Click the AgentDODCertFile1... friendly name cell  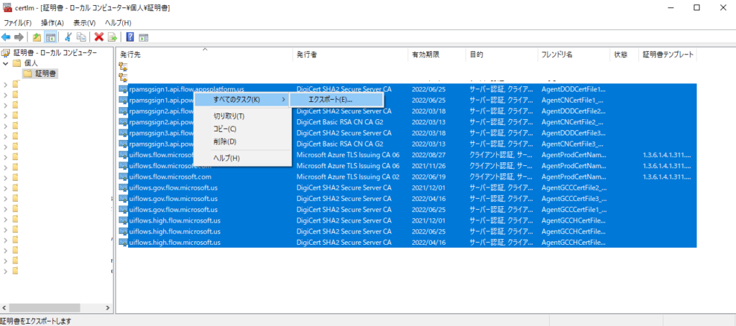(x=574, y=88)
